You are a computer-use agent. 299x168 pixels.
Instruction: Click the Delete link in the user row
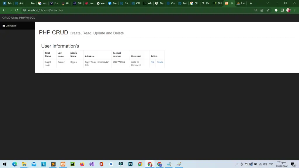click(160, 62)
